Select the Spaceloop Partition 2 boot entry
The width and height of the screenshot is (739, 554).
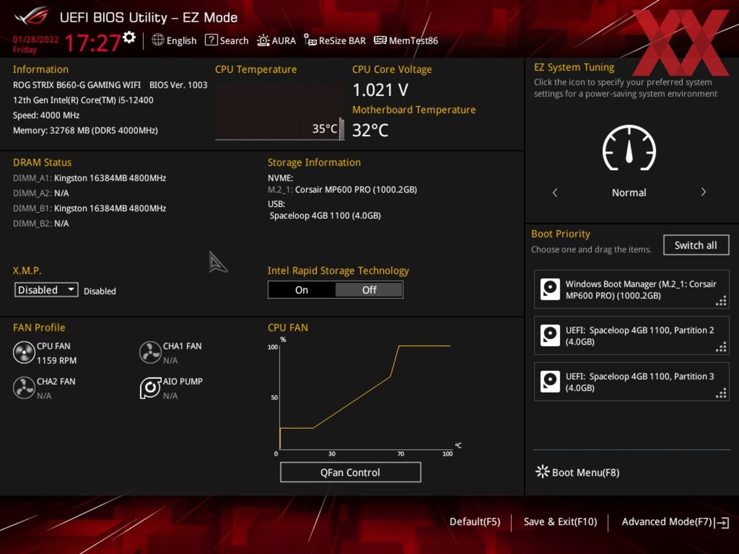pyautogui.click(x=631, y=336)
